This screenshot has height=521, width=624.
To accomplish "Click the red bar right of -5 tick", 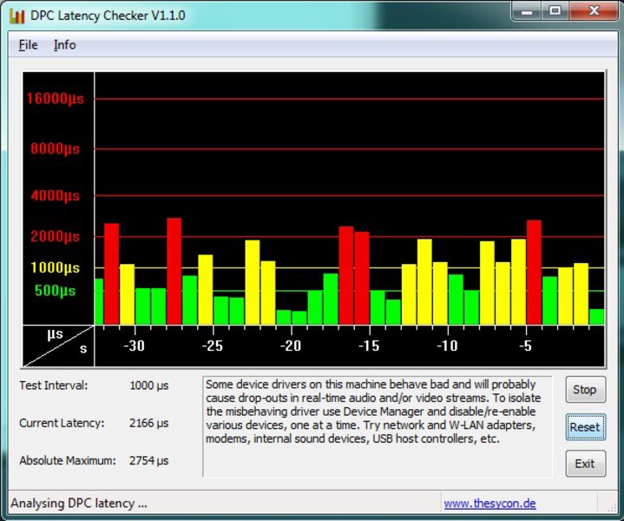I will (534, 272).
